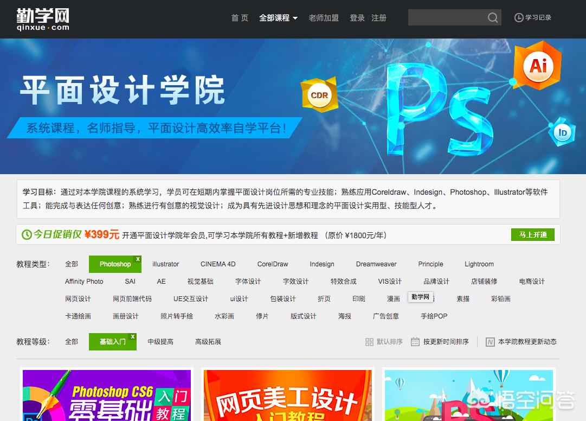Click the green clock promo icon
The image size is (586, 421).
(x=27, y=235)
